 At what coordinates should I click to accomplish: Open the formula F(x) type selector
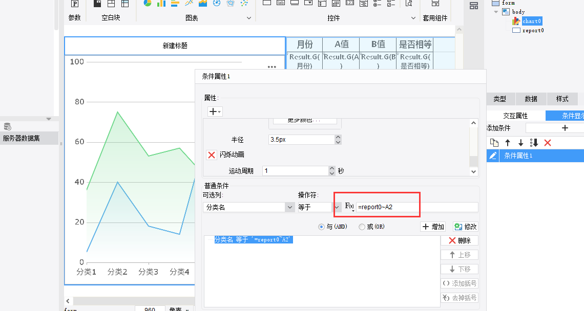point(349,206)
